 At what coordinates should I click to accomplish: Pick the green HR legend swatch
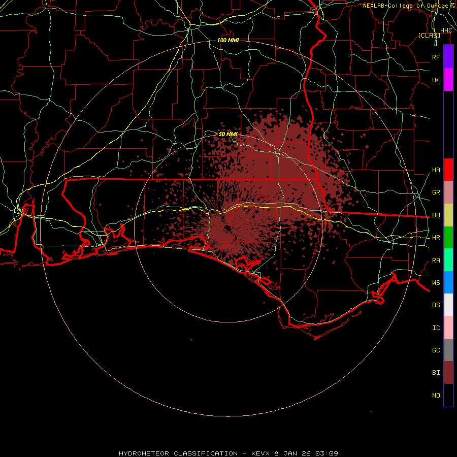point(448,238)
